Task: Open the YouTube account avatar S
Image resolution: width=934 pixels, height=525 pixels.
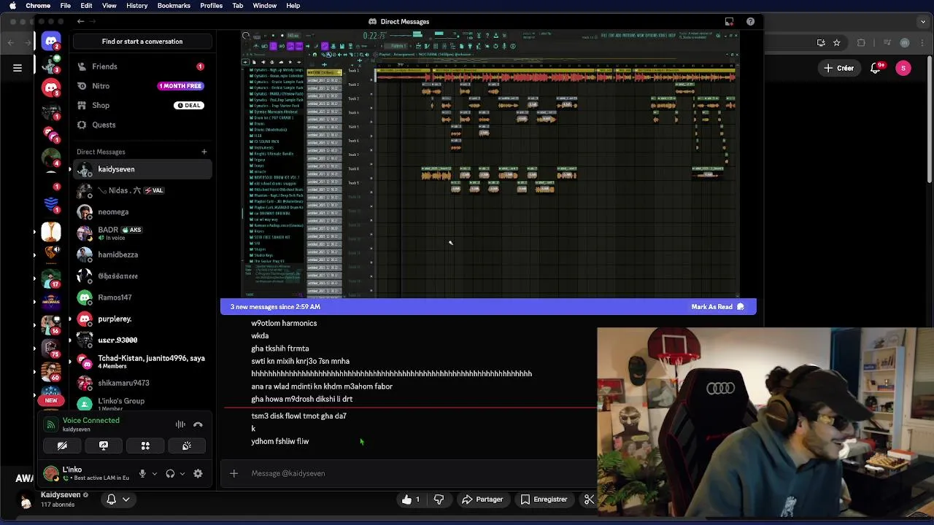Action: click(x=903, y=68)
